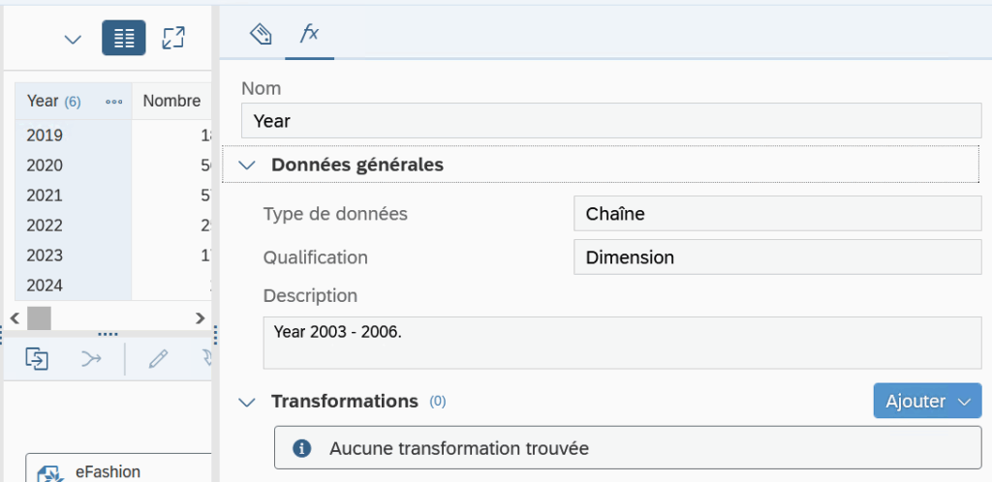This screenshot has width=992, height=482.
Task: Open Year column three-dots menu
Action: coord(113,101)
